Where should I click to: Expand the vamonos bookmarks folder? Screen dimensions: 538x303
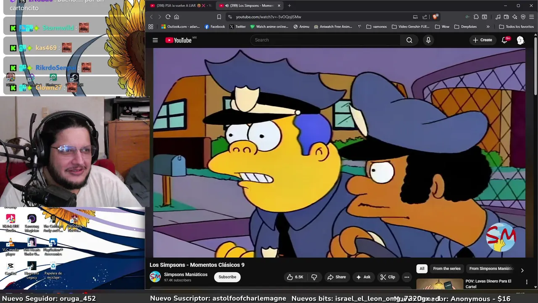click(x=376, y=27)
